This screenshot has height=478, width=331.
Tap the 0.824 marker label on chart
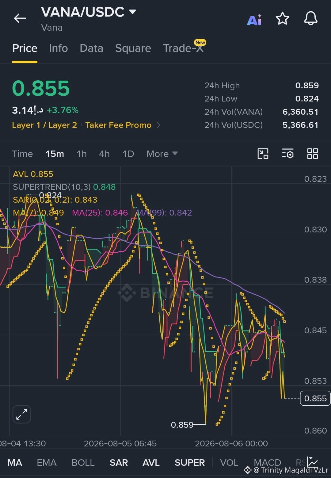(50, 195)
